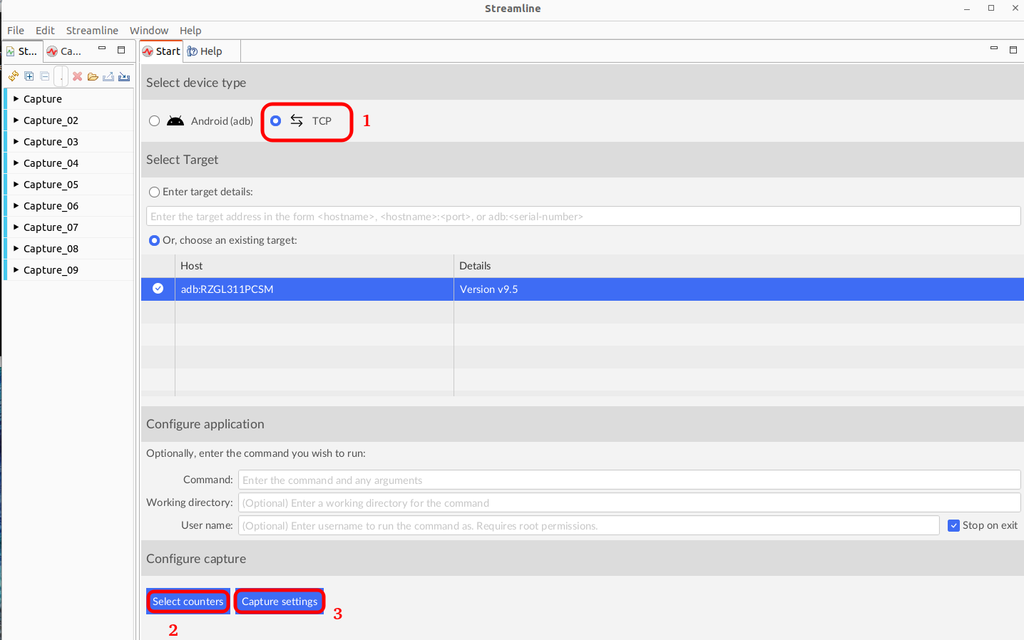Click the Command input field
The image size is (1024, 640).
[x=629, y=480]
